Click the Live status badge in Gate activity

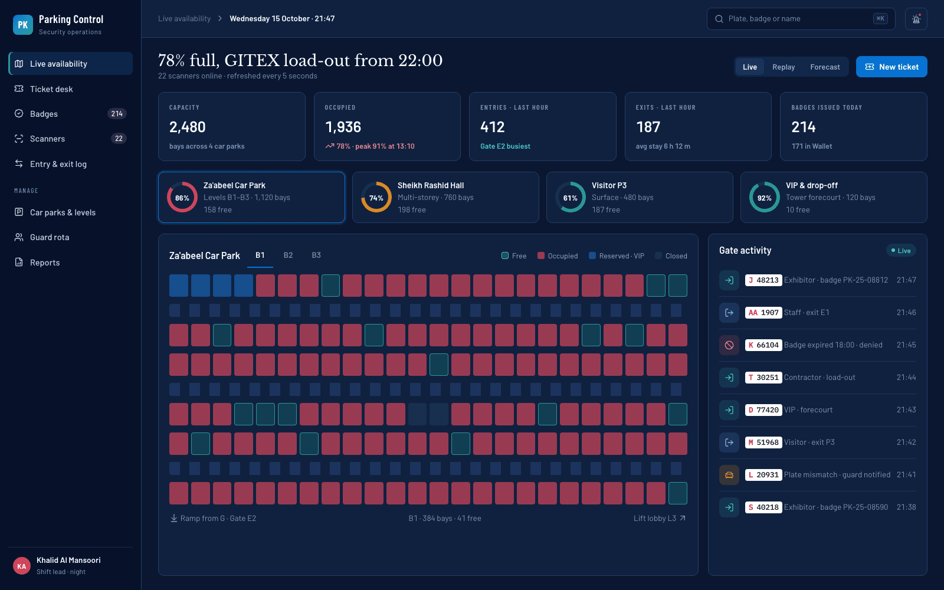pyautogui.click(x=901, y=251)
